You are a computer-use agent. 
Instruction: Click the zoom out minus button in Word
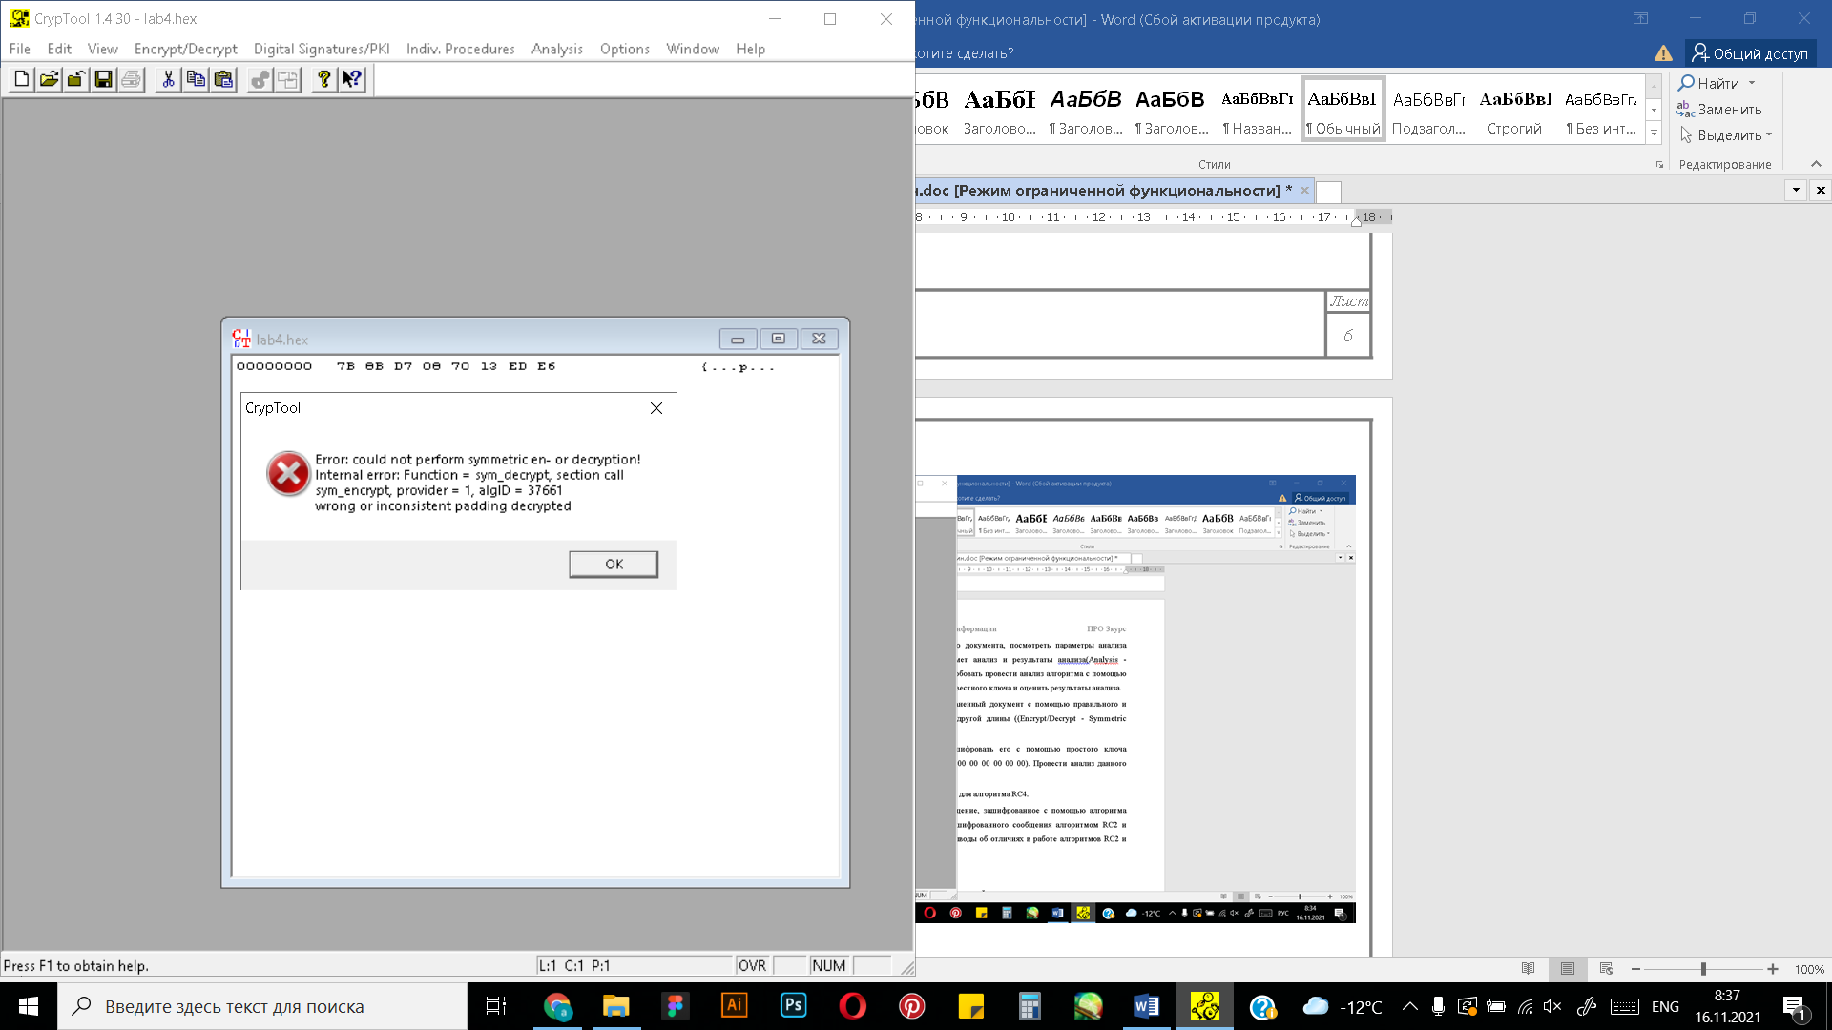(x=1635, y=969)
